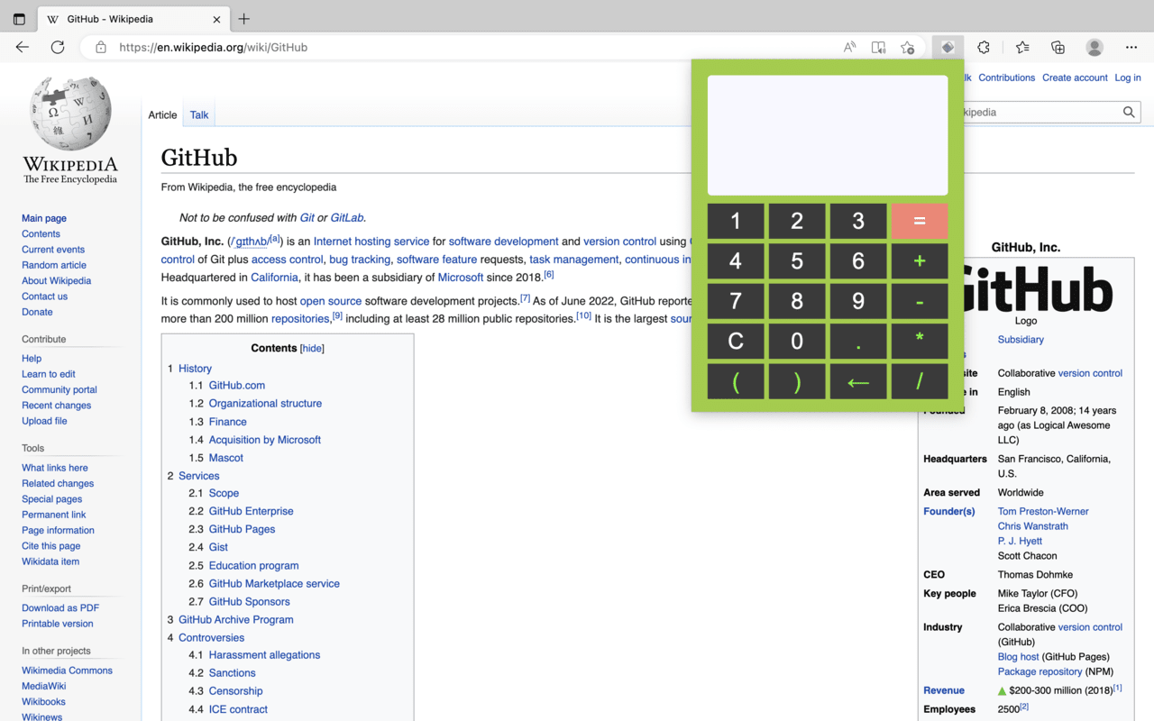Jump to Acquisition by Microsoft section
Screen dimensions: 1154x721
tap(265, 440)
